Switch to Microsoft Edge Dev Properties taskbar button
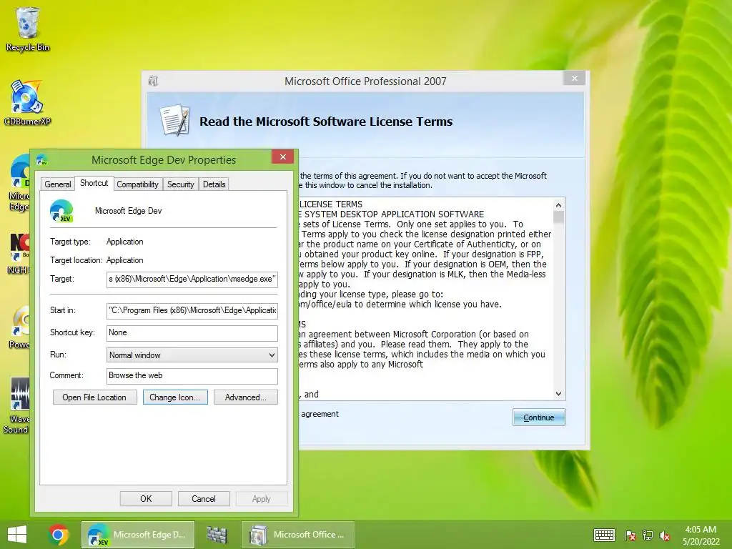 click(138, 535)
